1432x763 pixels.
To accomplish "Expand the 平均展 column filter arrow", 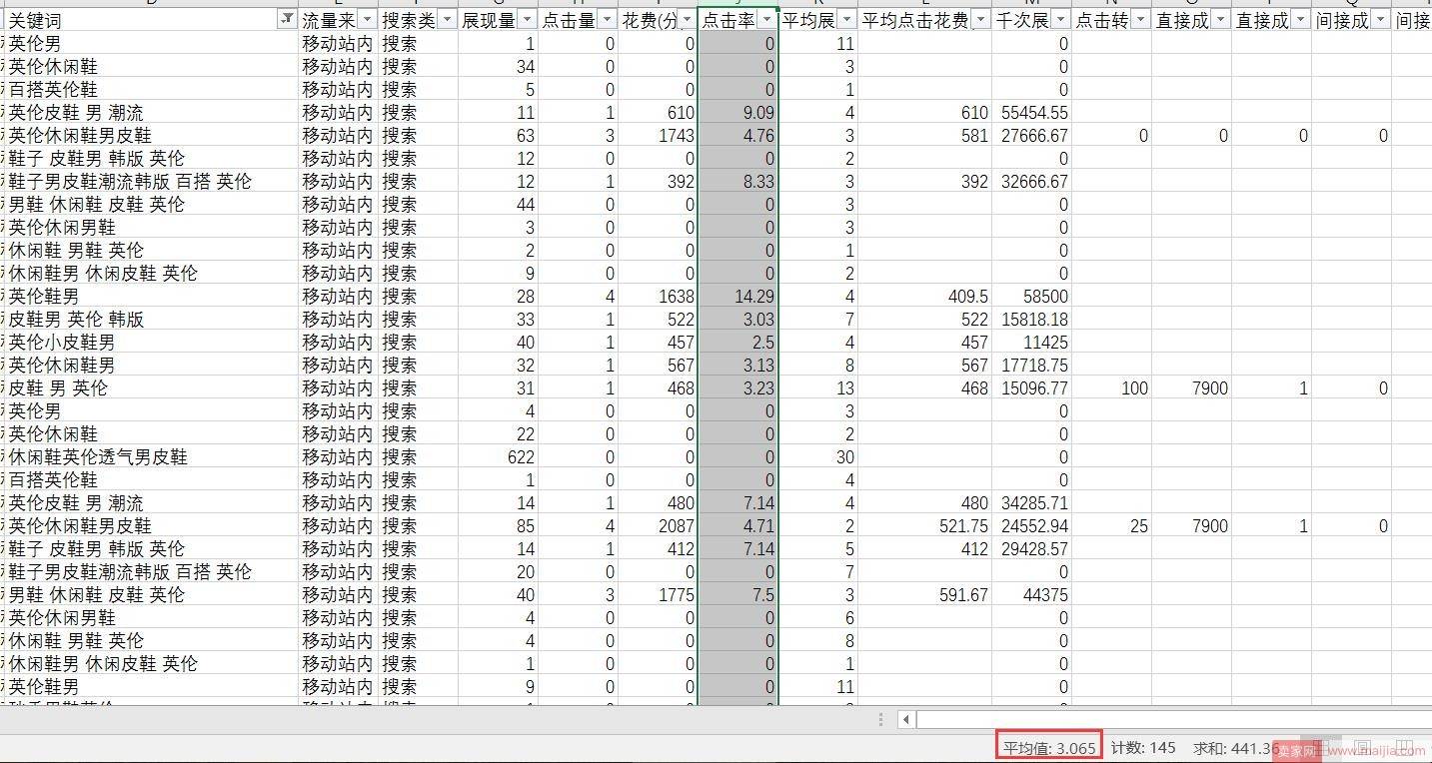I will (846, 20).
